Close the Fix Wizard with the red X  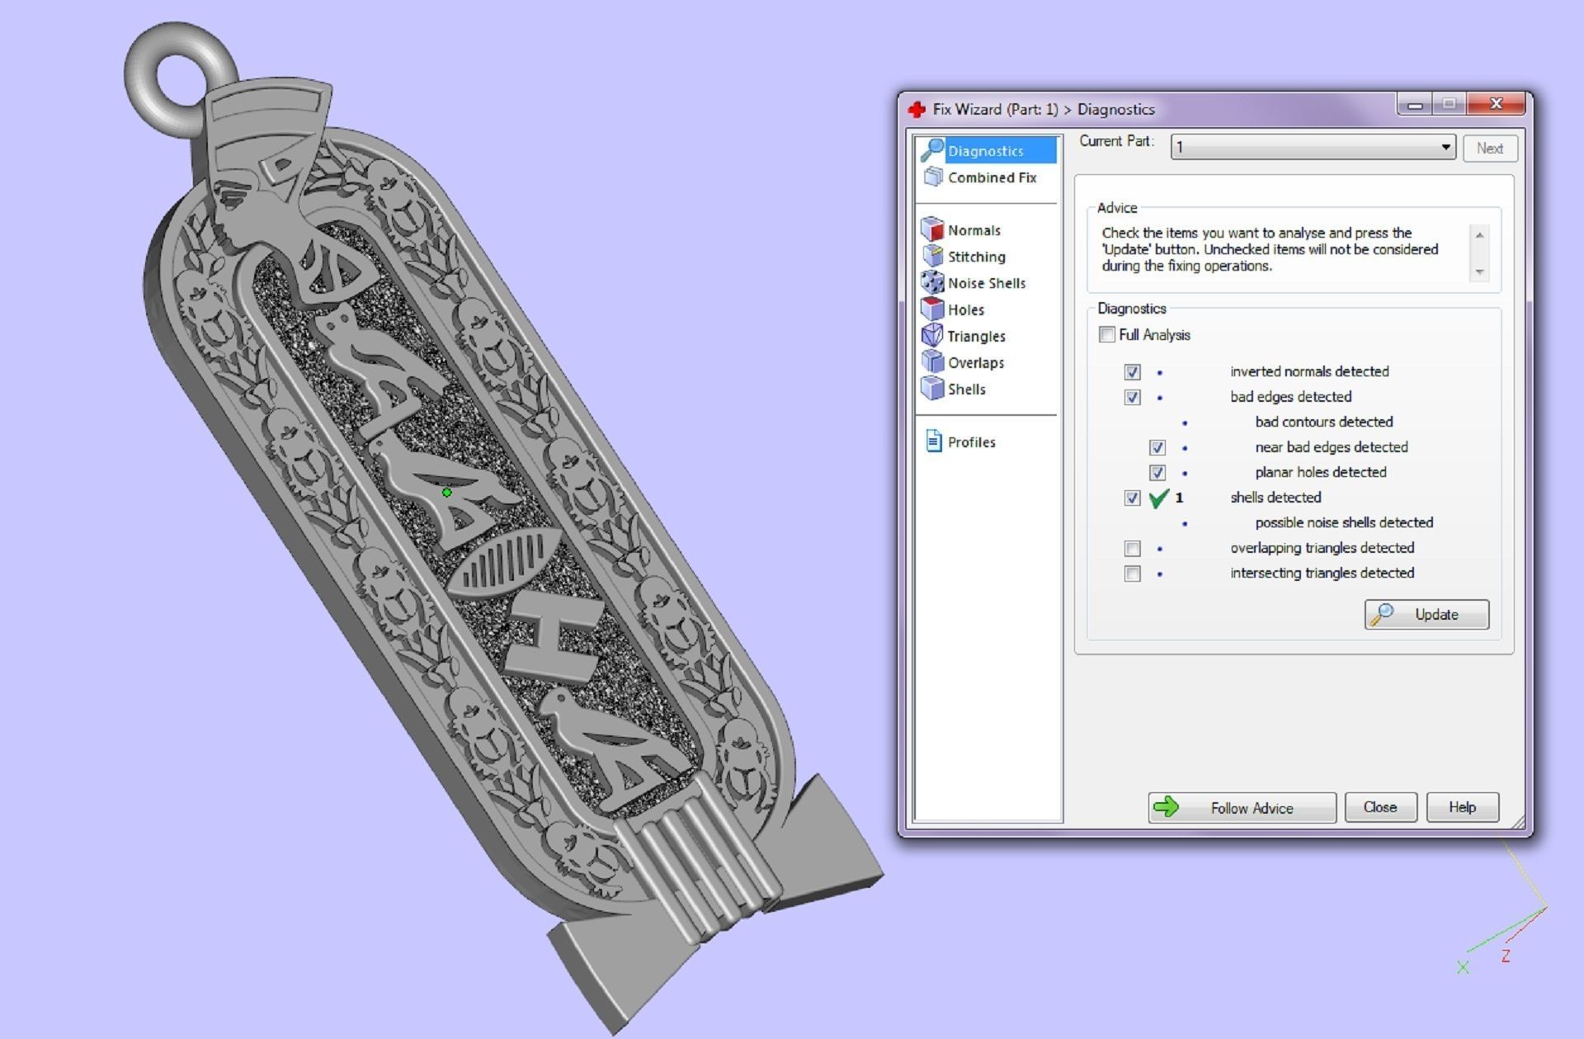point(1496,104)
